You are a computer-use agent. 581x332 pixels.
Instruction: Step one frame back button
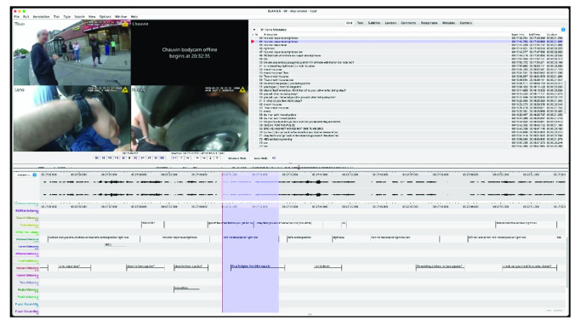(x=117, y=158)
